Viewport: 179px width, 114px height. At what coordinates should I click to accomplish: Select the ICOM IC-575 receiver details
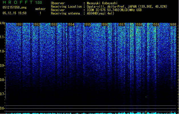114,10
